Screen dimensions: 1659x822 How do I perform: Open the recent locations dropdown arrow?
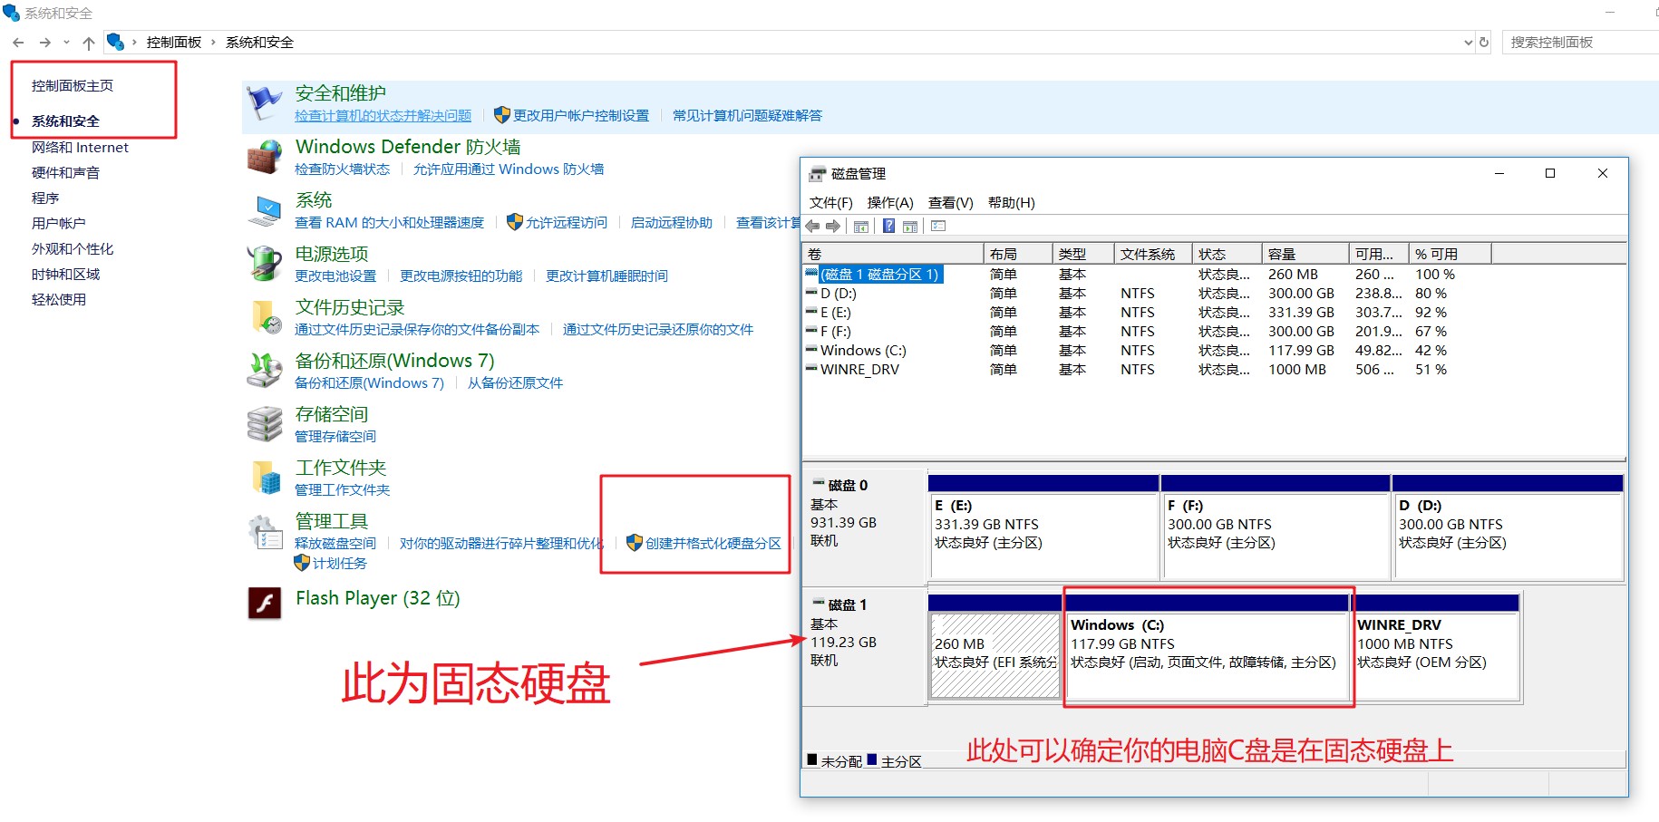click(66, 43)
